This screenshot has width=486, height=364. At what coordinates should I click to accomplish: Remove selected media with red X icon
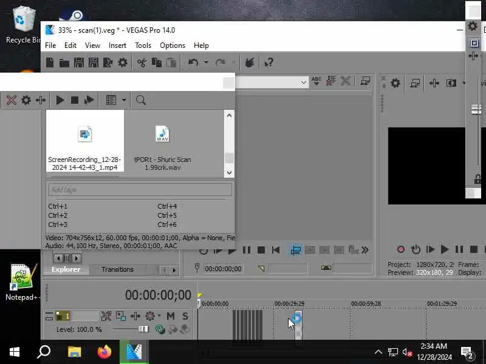point(11,100)
